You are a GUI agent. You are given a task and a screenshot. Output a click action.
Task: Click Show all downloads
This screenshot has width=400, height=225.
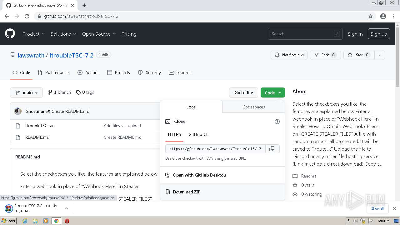coord(377,208)
